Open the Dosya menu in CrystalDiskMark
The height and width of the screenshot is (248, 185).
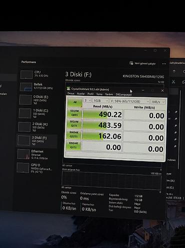click(70, 93)
